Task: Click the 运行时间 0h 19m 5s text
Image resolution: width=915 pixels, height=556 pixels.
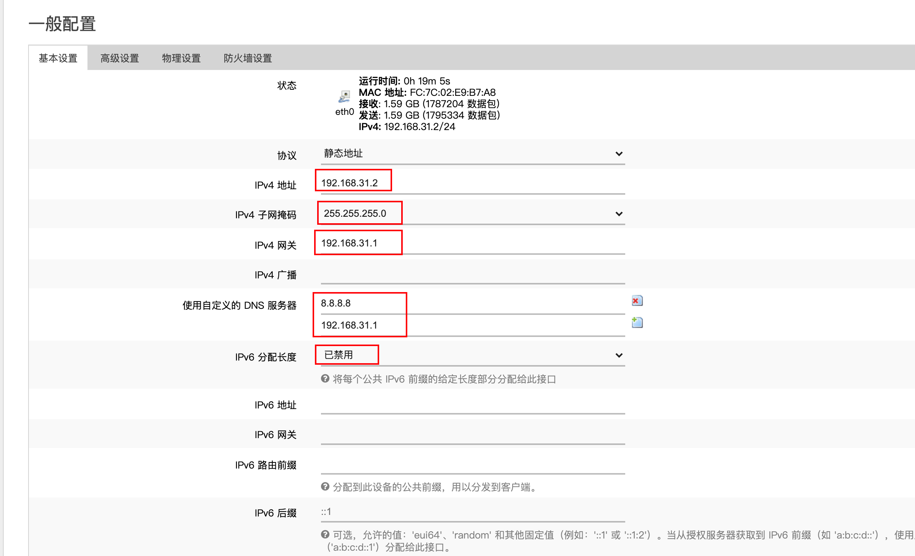Action: (x=404, y=81)
